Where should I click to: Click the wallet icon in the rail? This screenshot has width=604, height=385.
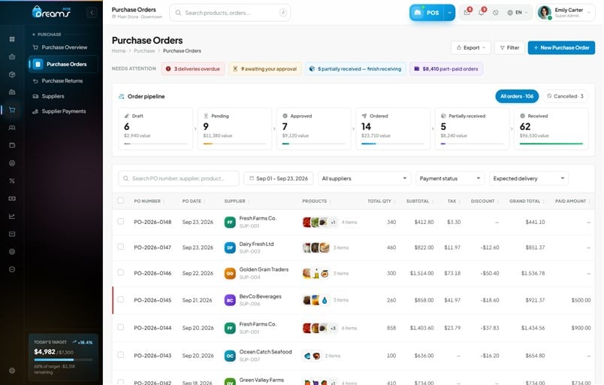click(x=12, y=145)
